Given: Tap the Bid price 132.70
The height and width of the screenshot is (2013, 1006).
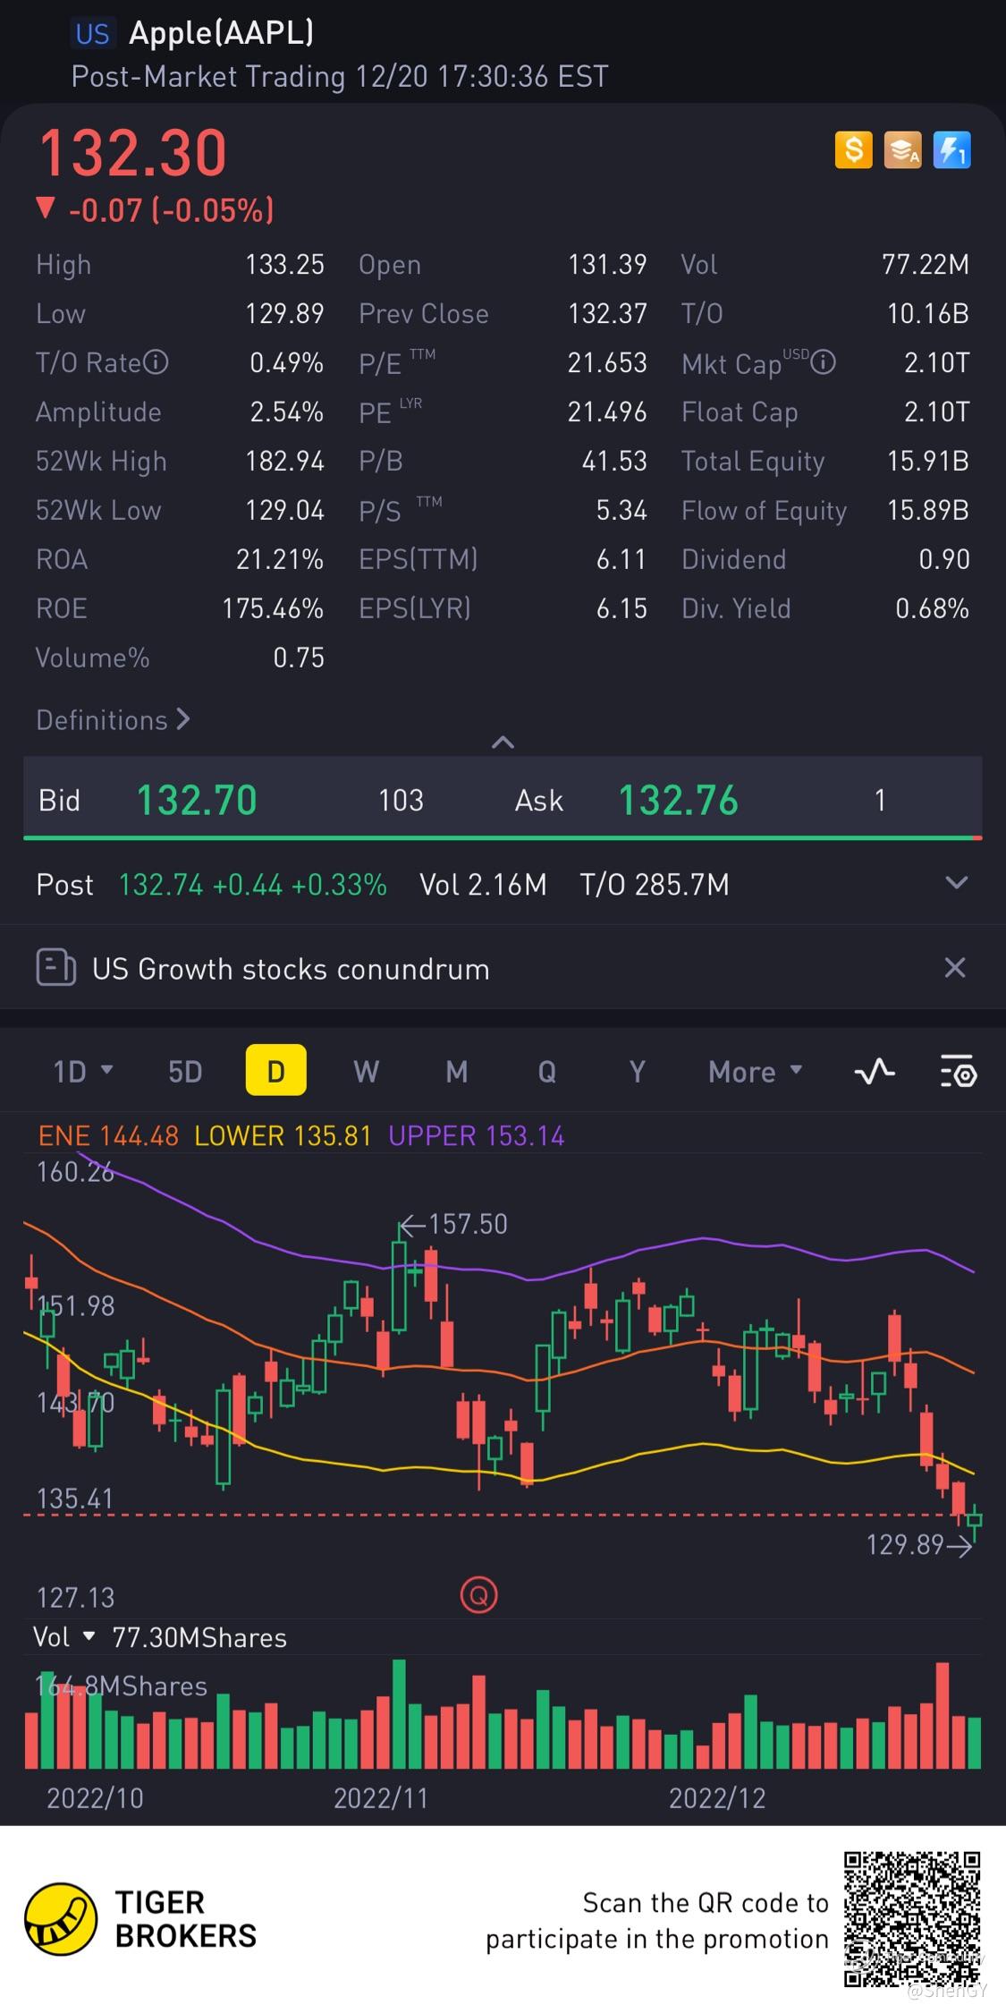Looking at the screenshot, I should pos(197,800).
